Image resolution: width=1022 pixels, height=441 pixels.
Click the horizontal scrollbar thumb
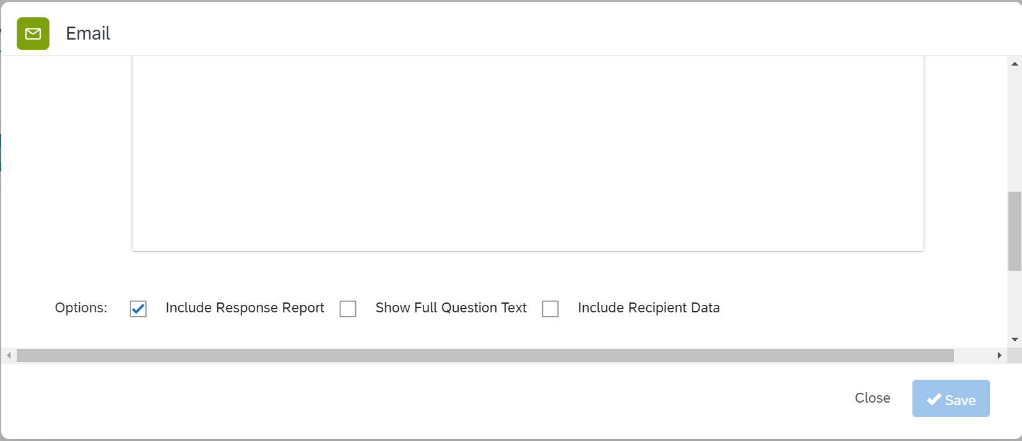click(485, 356)
